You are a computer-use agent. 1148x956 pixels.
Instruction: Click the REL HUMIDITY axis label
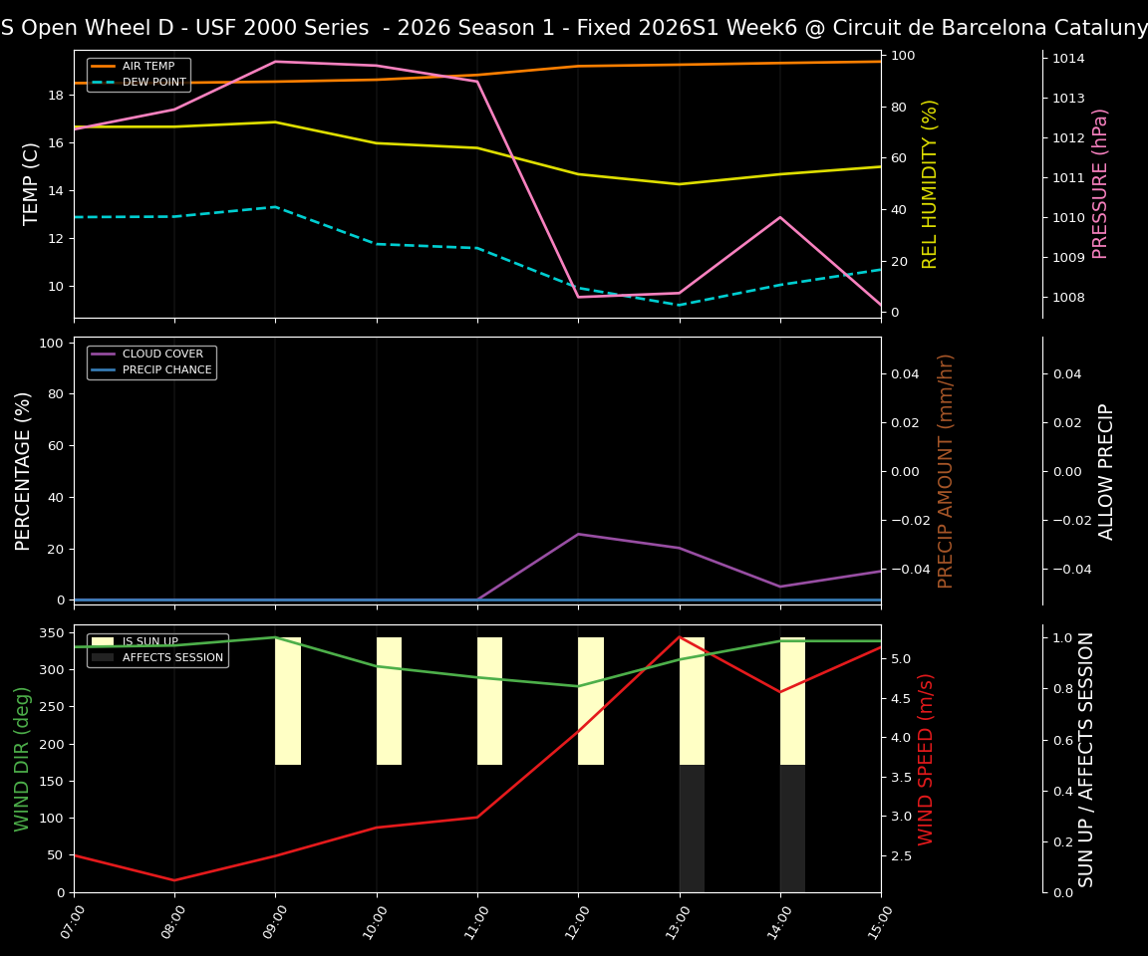click(x=928, y=178)
